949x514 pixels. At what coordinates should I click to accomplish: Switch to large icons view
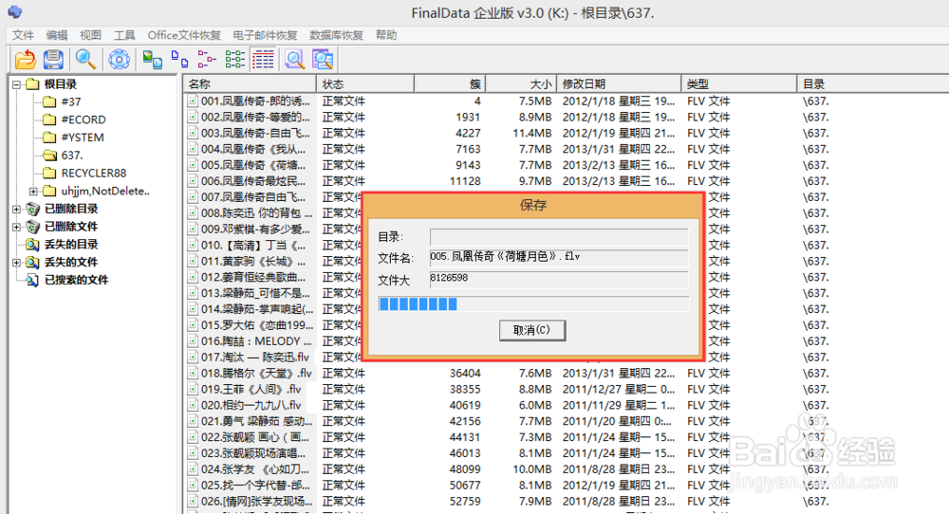pos(152,59)
